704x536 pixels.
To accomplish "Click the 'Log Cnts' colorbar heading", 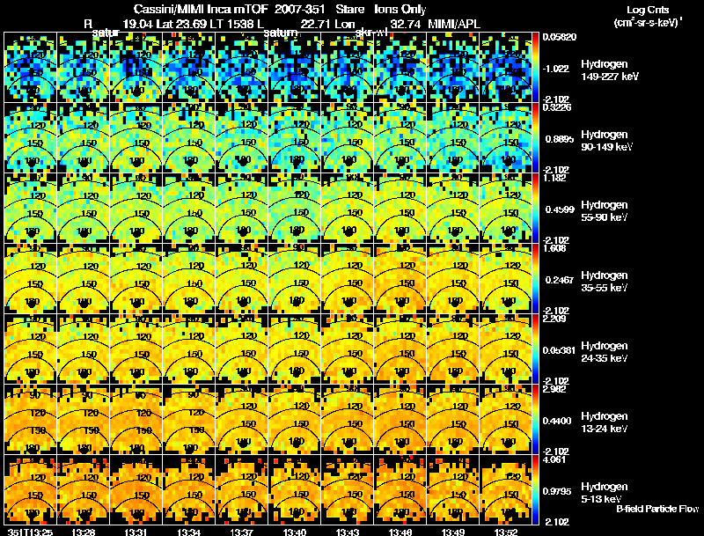I will (x=647, y=10).
